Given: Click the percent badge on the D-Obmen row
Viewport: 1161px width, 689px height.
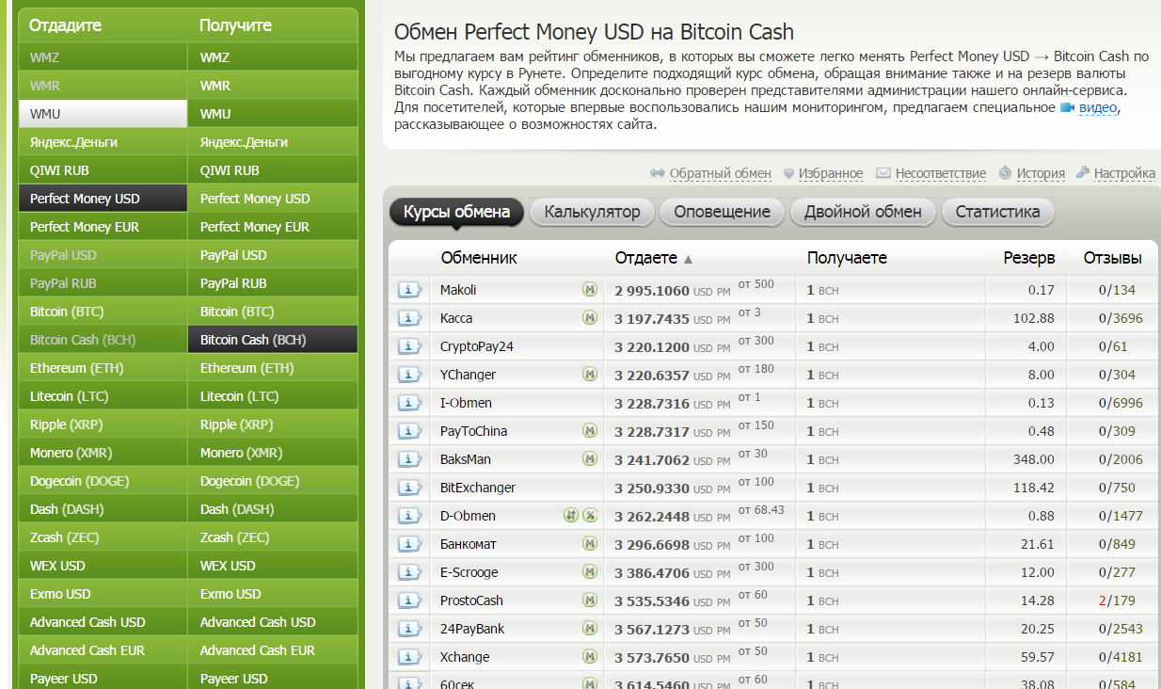Looking at the screenshot, I should tap(590, 516).
